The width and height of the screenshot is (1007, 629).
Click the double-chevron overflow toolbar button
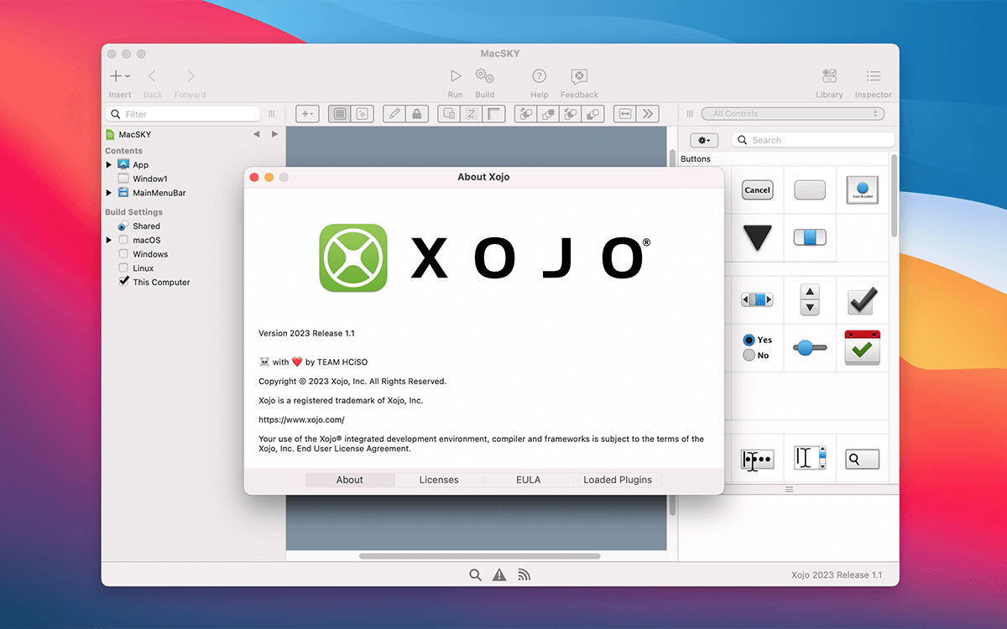[x=648, y=114]
